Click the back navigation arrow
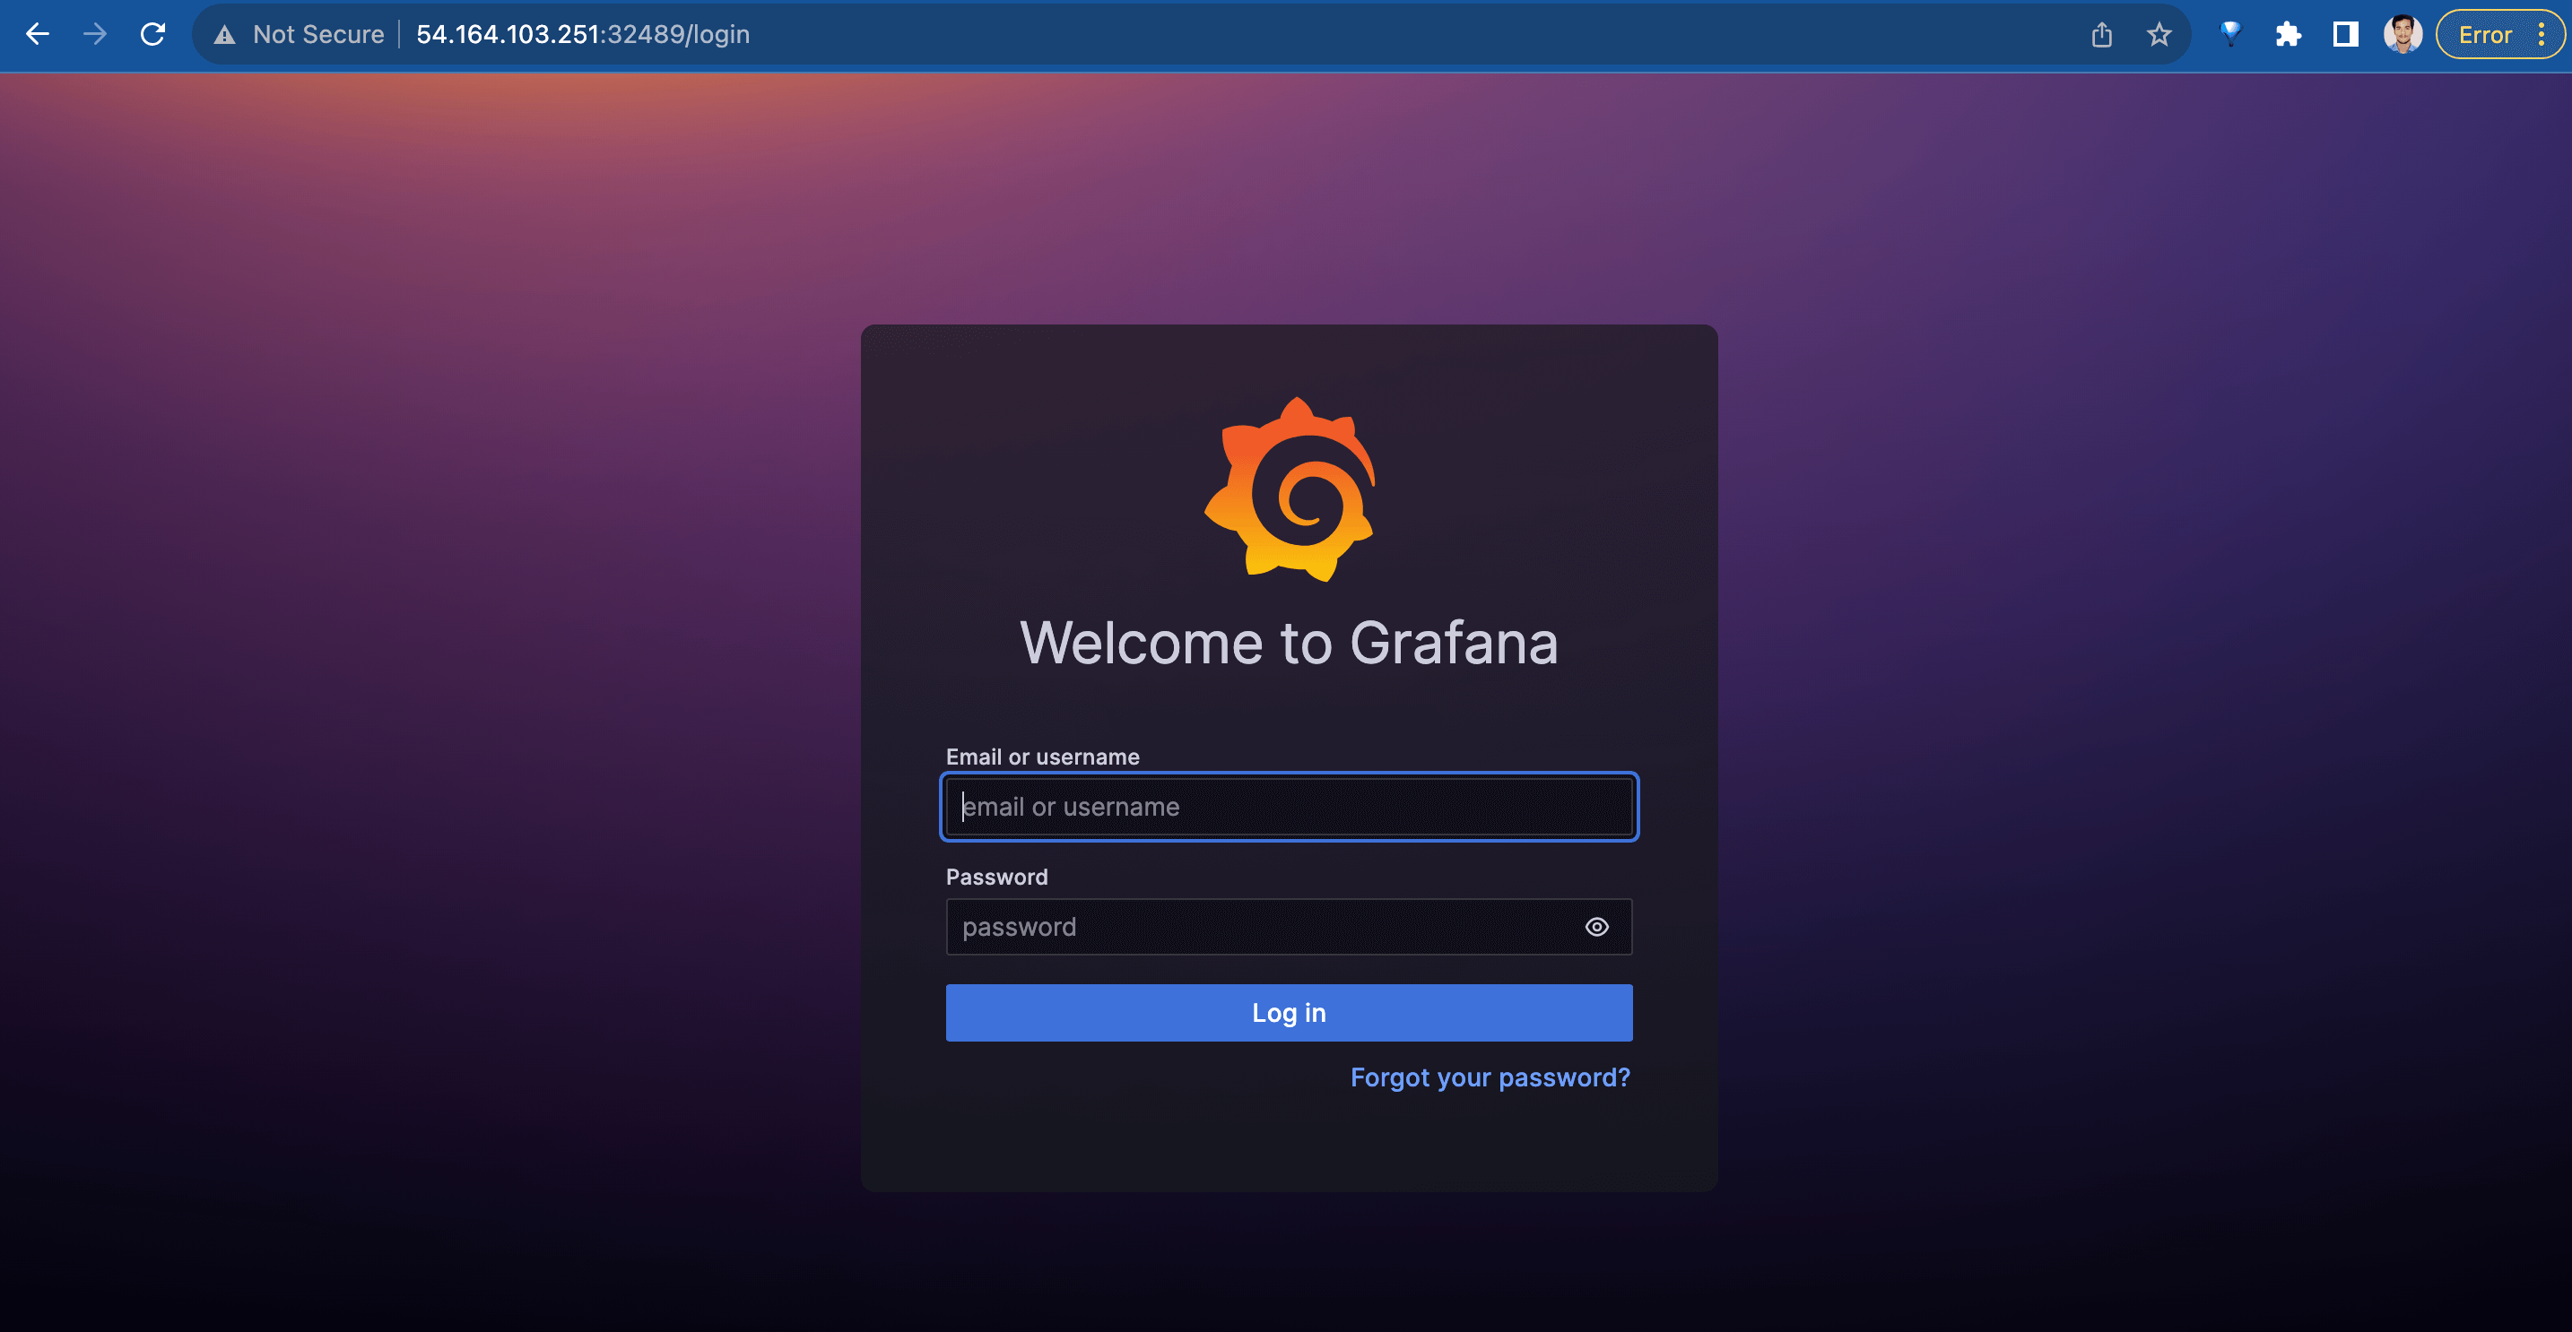The width and height of the screenshot is (2572, 1332). point(37,34)
